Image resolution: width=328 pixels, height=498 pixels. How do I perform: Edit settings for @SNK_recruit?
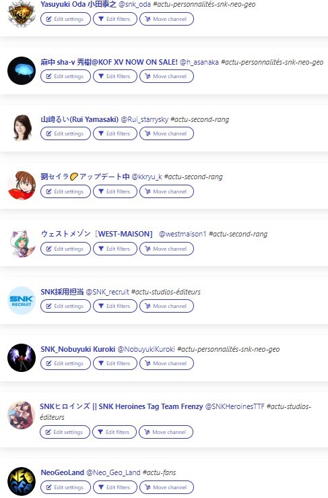[65, 306]
